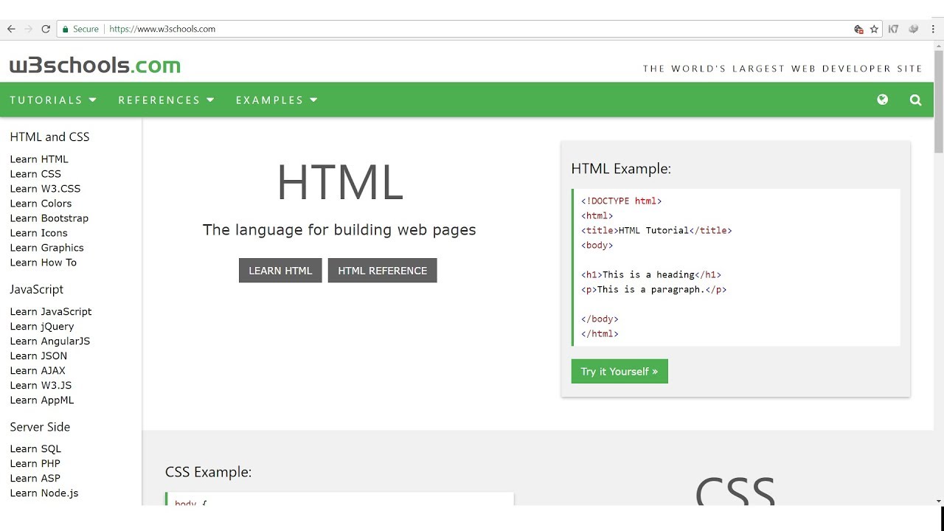Select Learn Colors in the sidebar
Screen dimensions: 944x531
[41, 204]
